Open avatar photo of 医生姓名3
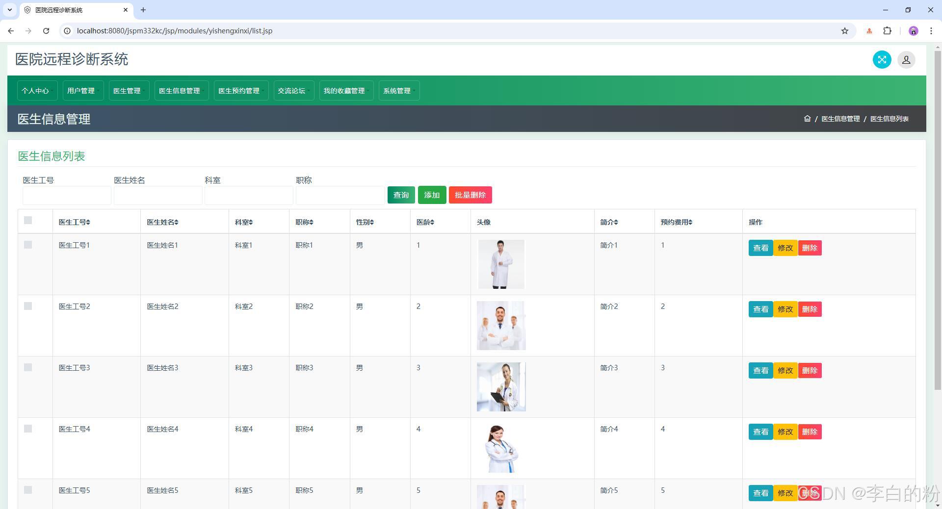 click(x=501, y=387)
